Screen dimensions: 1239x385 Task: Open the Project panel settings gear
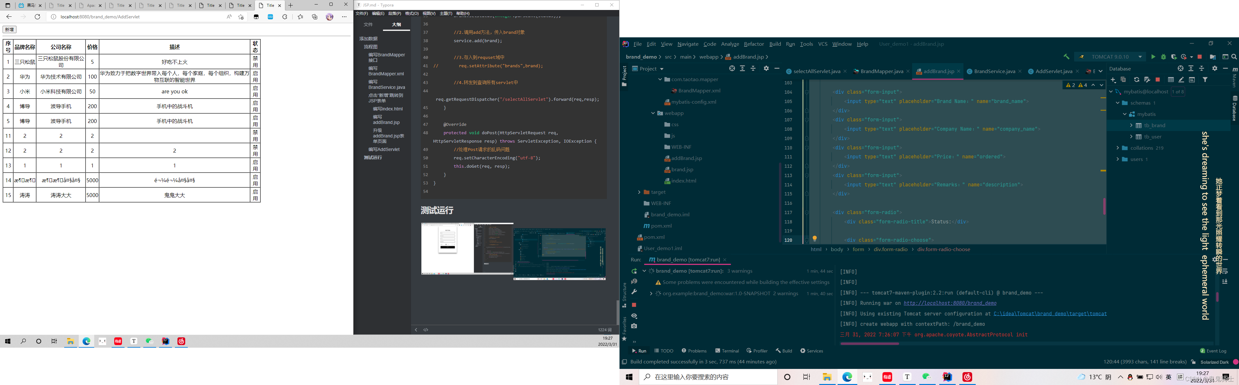coord(766,69)
